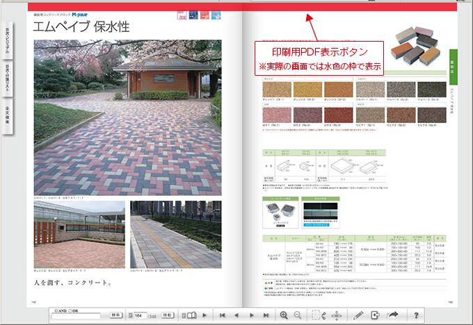Go to the next page arrow
Screen dimensions: 473x325
[x=252, y=315]
